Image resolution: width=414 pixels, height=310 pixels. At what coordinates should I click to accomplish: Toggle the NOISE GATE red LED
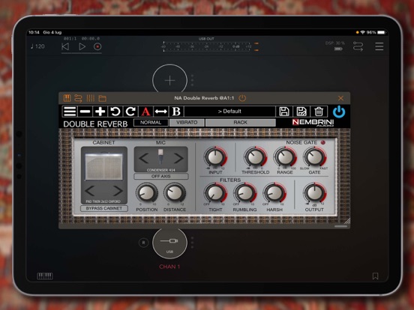tap(323, 142)
